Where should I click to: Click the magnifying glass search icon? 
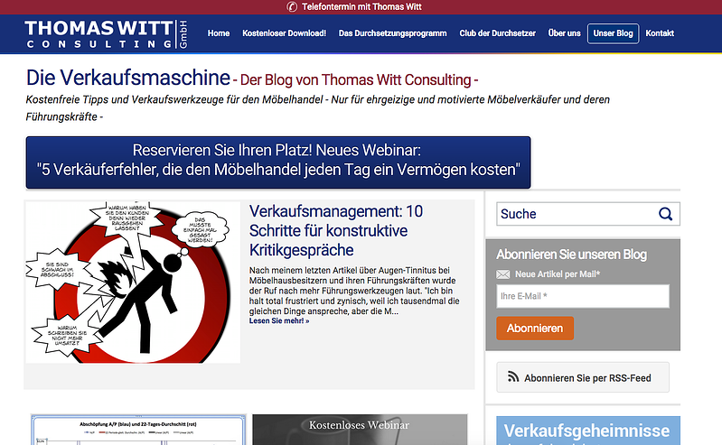[x=665, y=214]
